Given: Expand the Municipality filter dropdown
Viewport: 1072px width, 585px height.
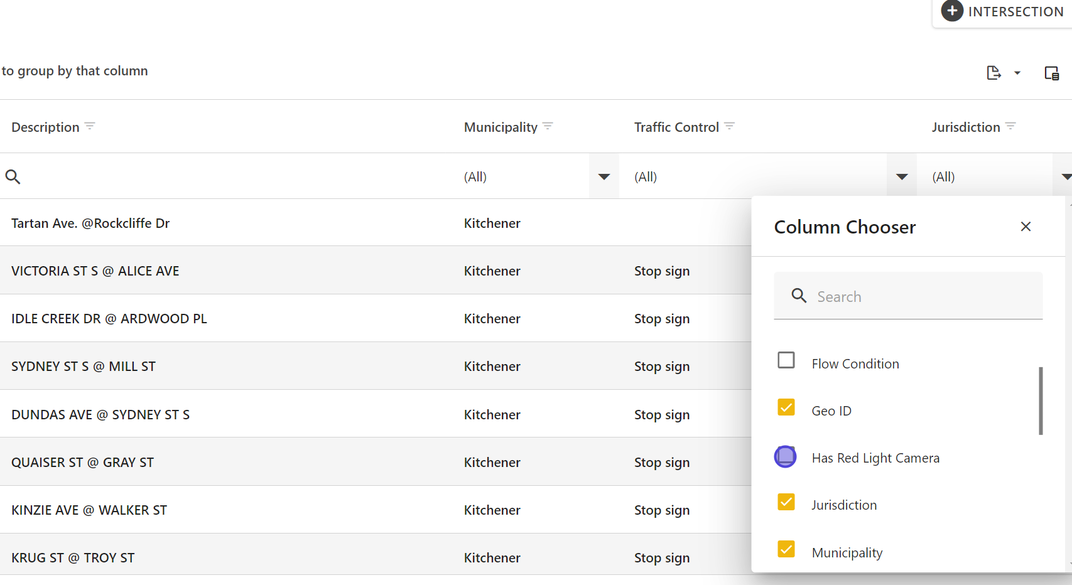Looking at the screenshot, I should [x=604, y=177].
